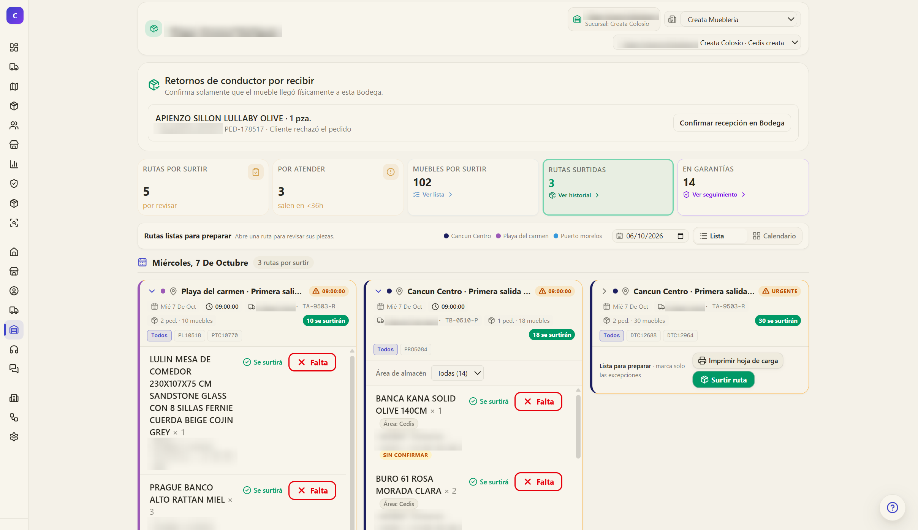Open the bar chart reports icon
The width and height of the screenshot is (918, 530).
coord(14,164)
